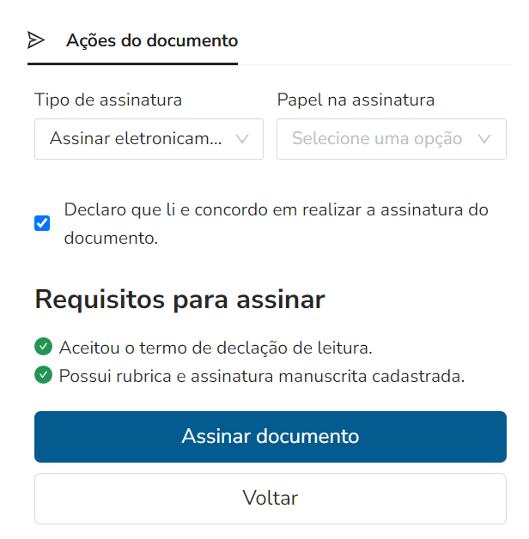Uncheck the Declaro que li checkbox
Image resolution: width=529 pixels, height=539 pixels.
[x=42, y=223]
